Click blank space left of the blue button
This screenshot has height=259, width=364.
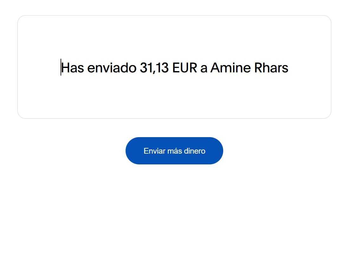coord(63,151)
